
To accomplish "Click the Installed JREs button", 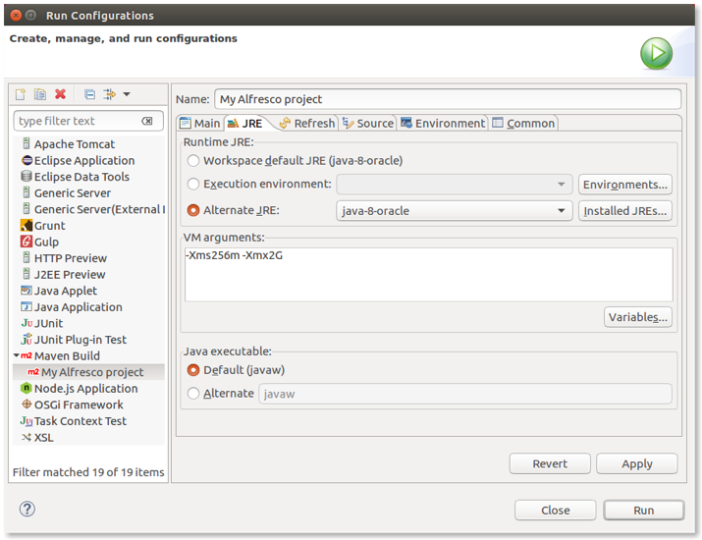I will click(x=625, y=211).
